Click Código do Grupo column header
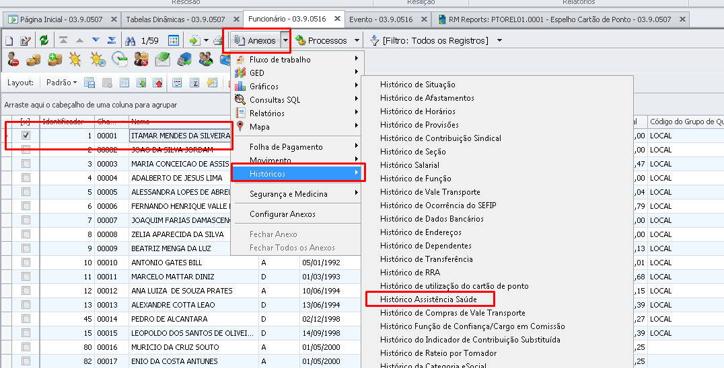724x368 pixels. coord(686,122)
